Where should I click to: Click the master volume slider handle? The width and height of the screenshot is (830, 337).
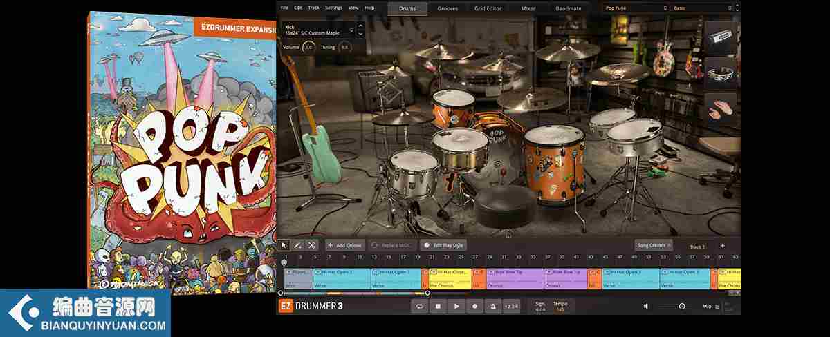pos(682,306)
